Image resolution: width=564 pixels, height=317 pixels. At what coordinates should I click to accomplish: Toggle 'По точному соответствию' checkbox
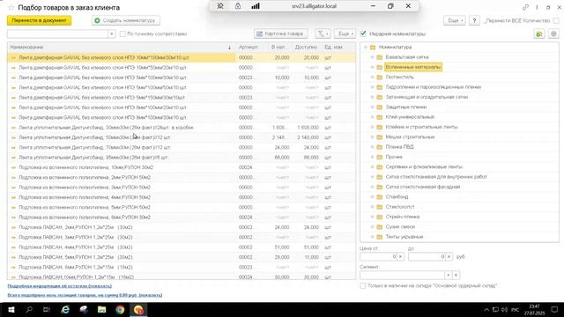tap(122, 33)
